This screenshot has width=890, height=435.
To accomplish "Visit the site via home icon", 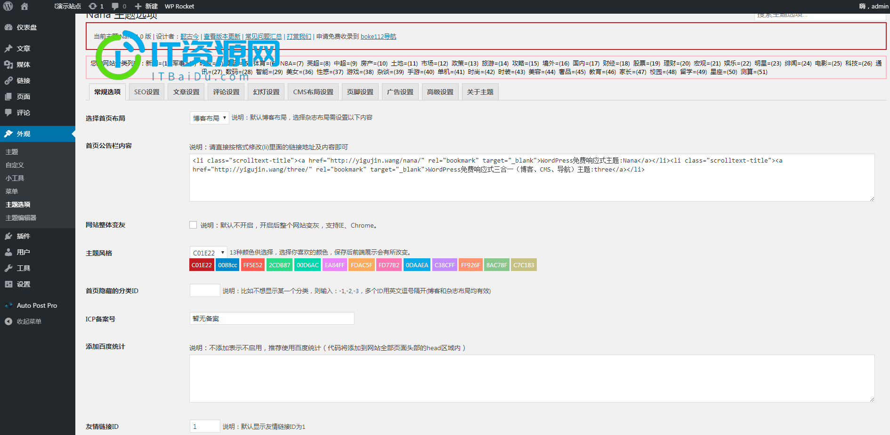I will point(24,6).
